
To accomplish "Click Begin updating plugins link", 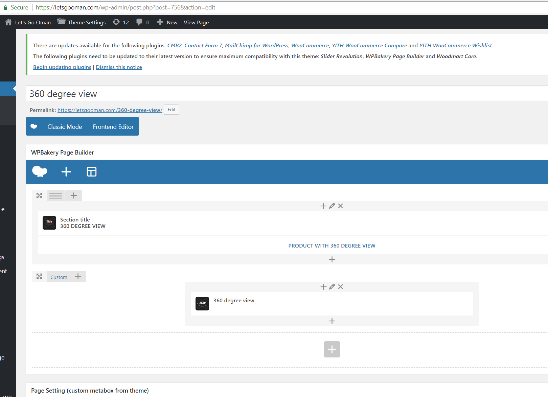I will 62,67.
